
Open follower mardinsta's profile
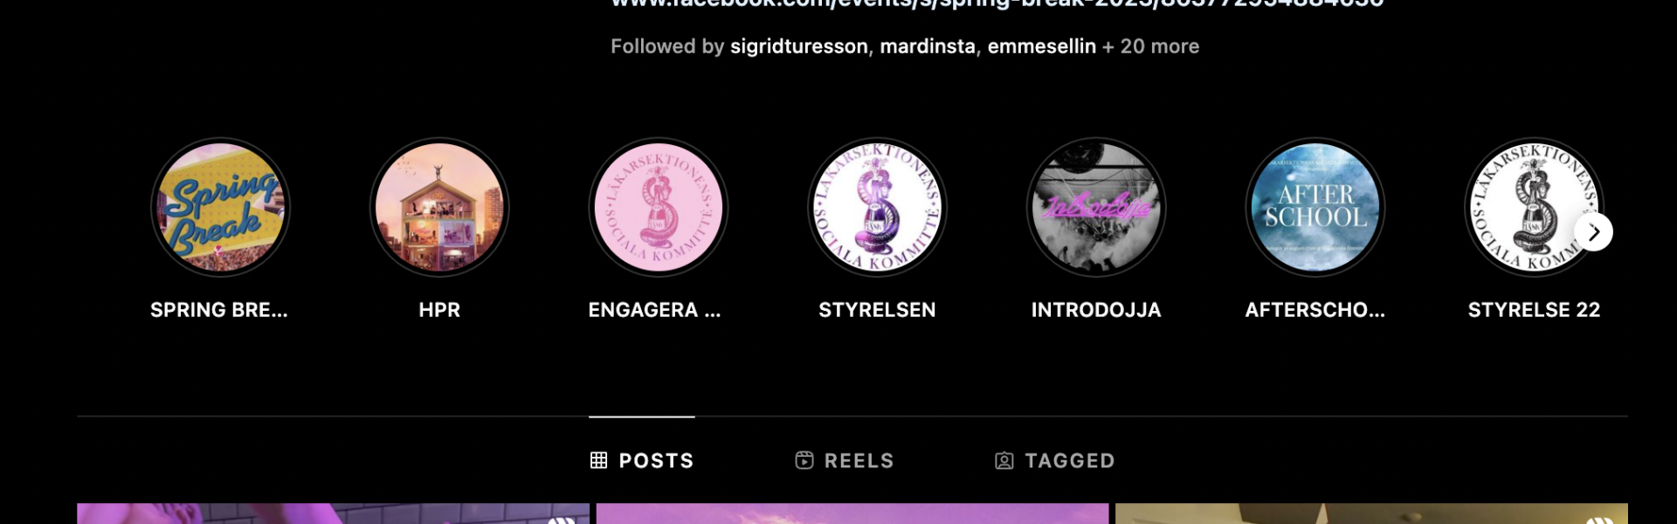(x=928, y=46)
